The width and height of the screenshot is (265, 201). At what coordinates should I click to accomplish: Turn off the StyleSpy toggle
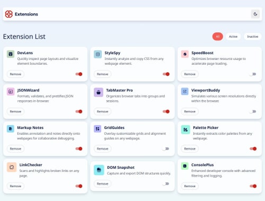[x=166, y=74]
